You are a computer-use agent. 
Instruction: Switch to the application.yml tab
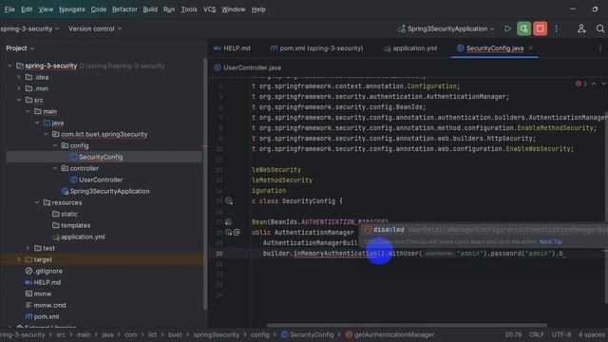[410, 48]
